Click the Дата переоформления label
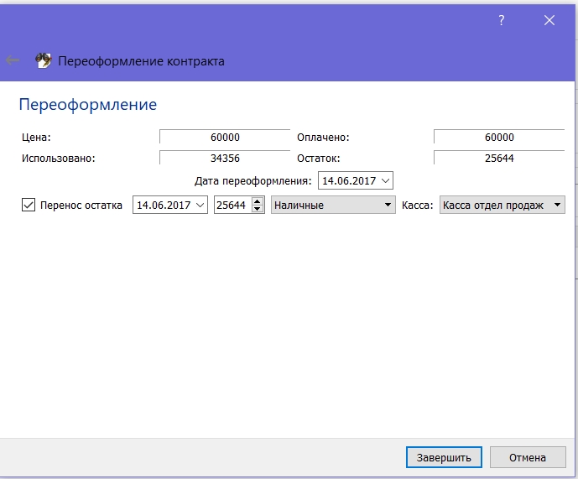The width and height of the screenshot is (578, 479). tap(253, 180)
